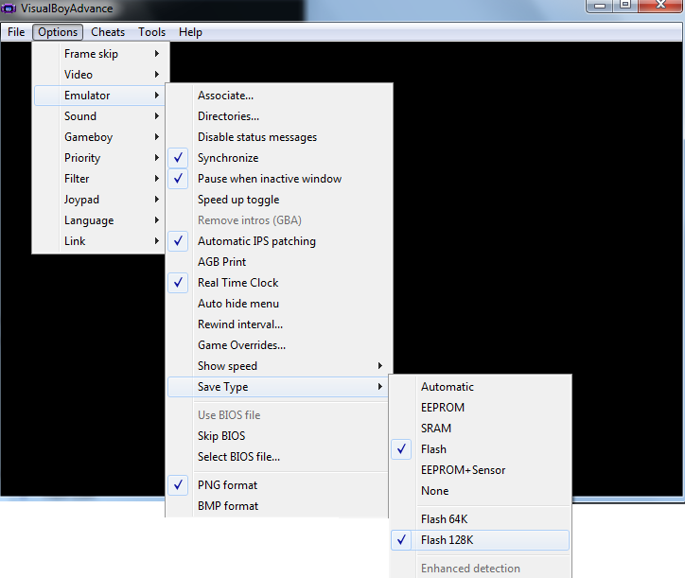
Task: Select Flash 64K save size
Action: pyautogui.click(x=444, y=519)
